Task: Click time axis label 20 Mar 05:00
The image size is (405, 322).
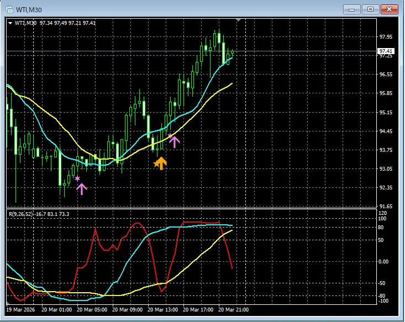Action: [92, 310]
